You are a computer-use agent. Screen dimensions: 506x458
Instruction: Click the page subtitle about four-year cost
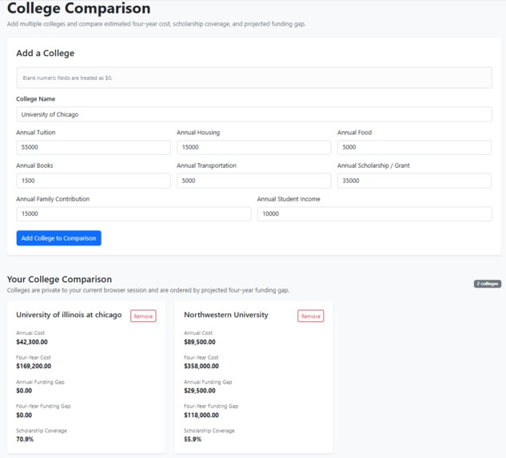(x=156, y=24)
